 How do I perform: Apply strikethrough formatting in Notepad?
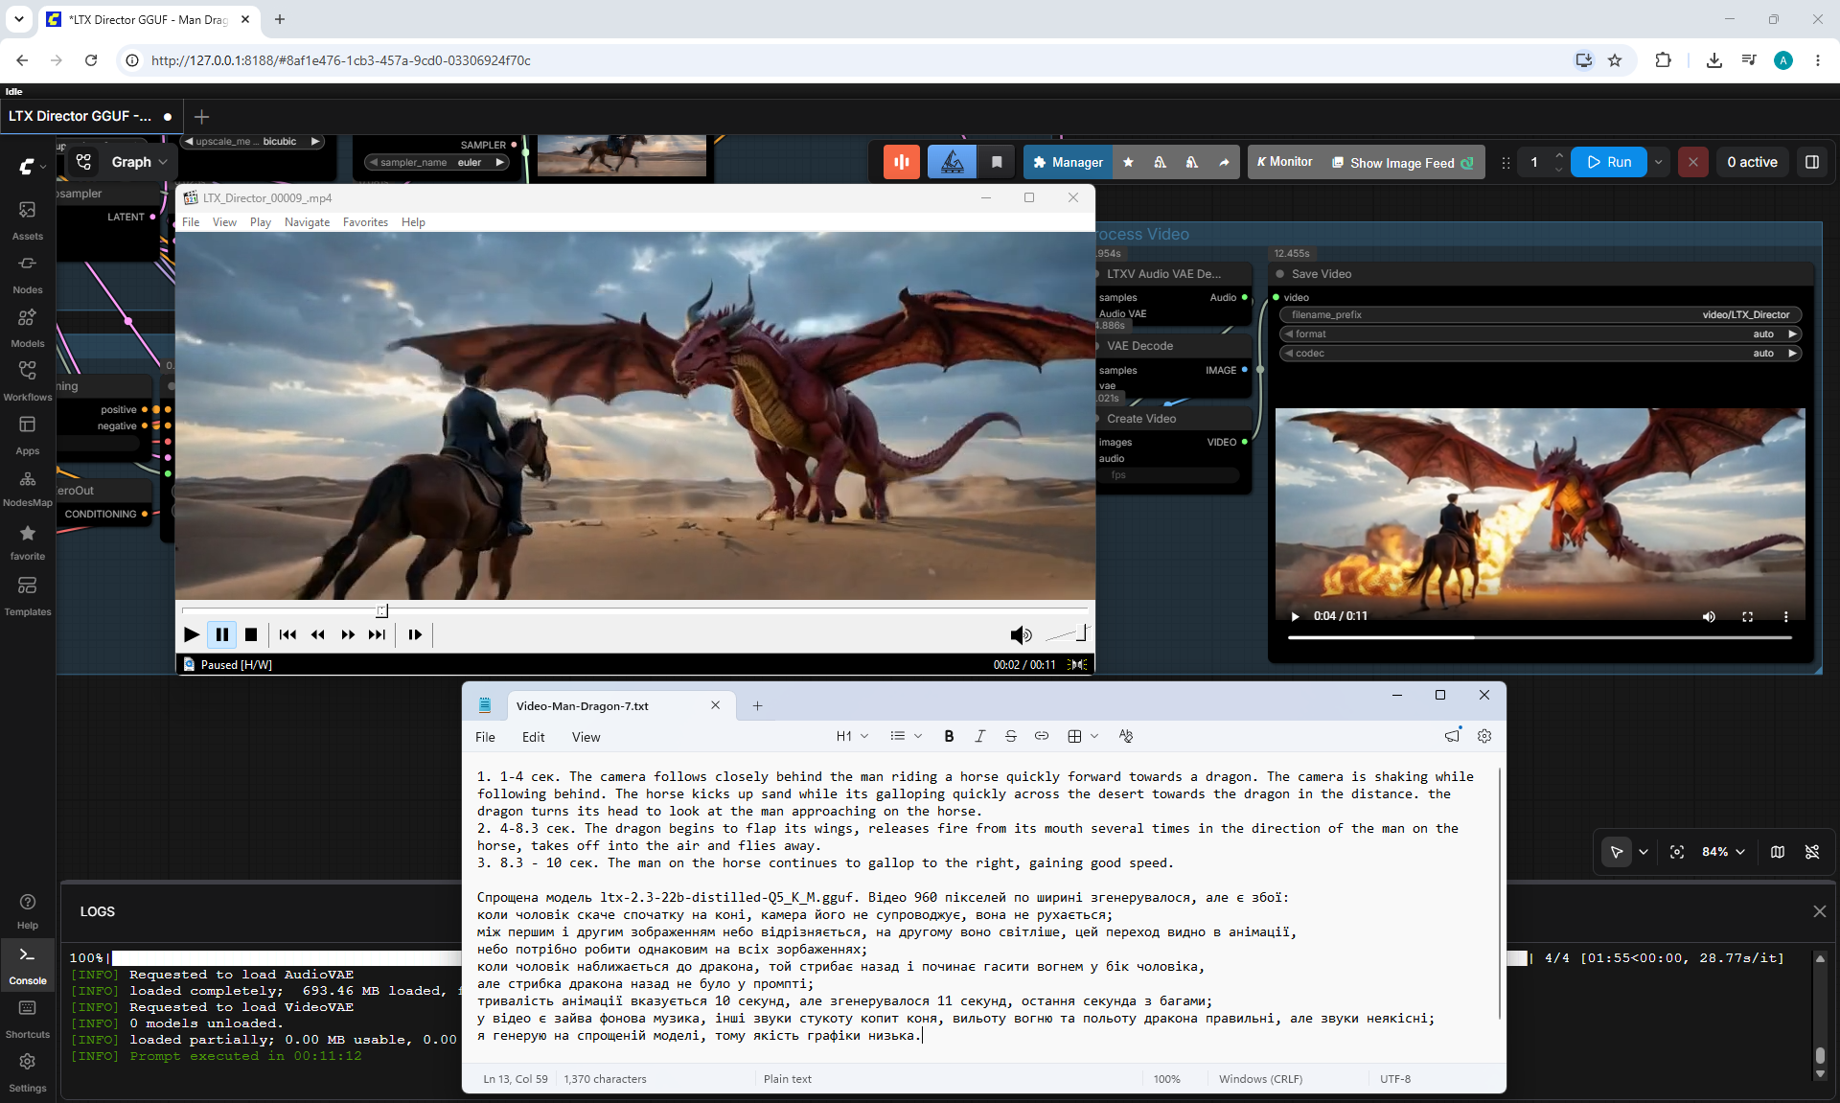(x=1010, y=736)
